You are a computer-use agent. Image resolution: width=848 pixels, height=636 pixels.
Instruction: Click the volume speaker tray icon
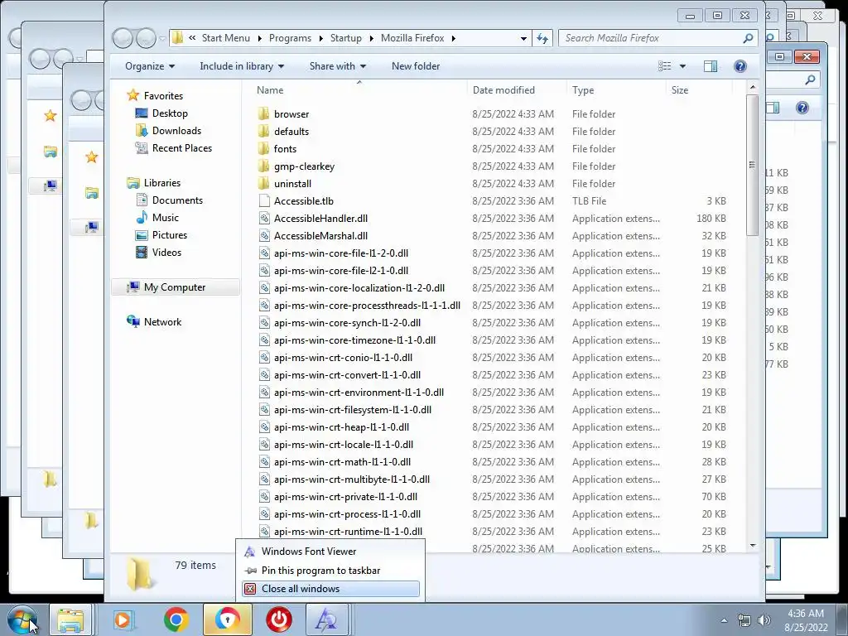click(x=764, y=620)
